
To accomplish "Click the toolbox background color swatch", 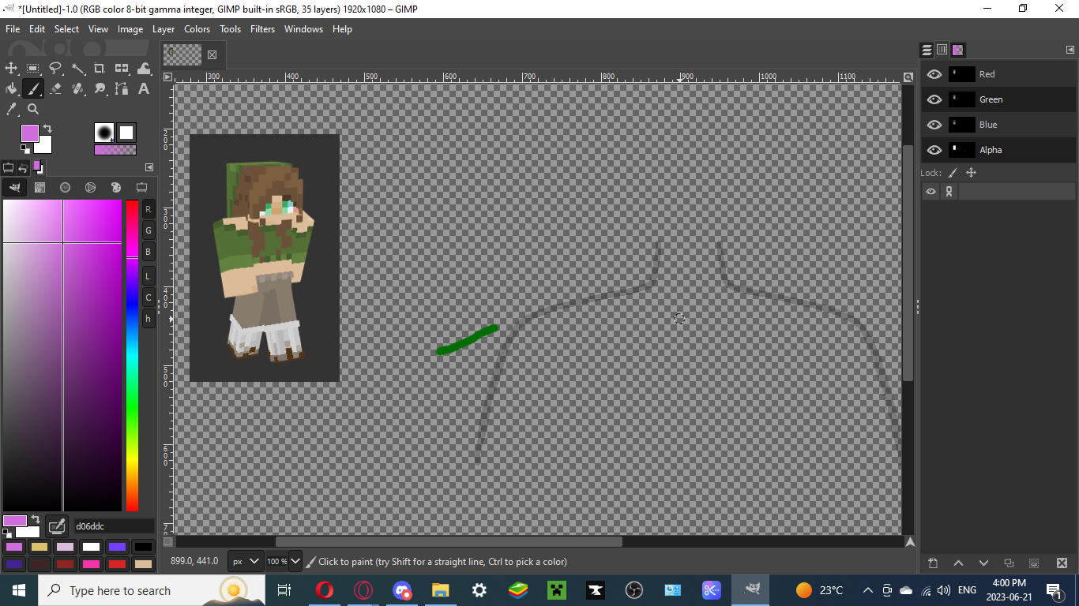I will click(44, 145).
